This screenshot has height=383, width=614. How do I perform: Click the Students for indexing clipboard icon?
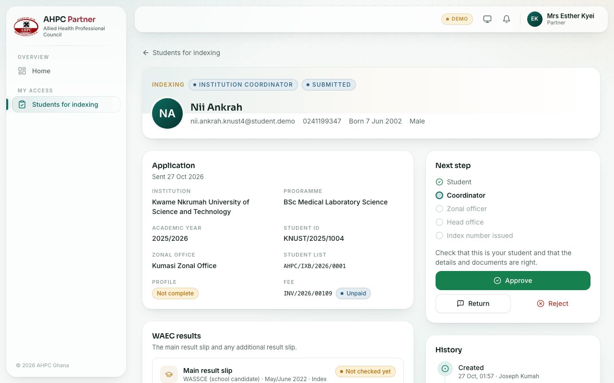(22, 104)
